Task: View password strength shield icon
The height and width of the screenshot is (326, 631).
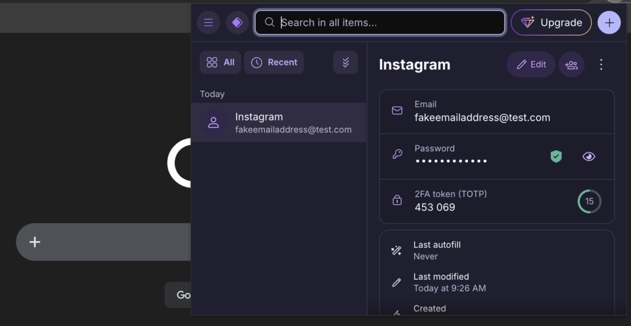Action: pos(556,157)
